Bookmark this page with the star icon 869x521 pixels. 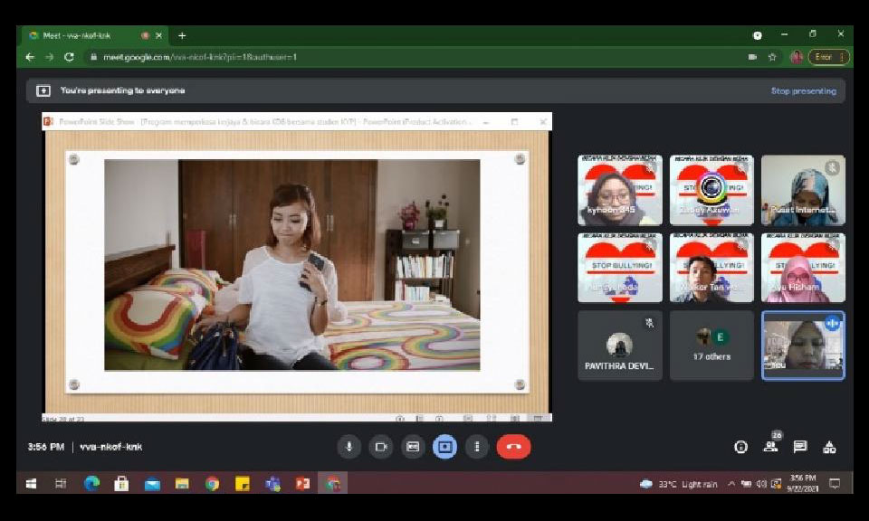(x=772, y=57)
